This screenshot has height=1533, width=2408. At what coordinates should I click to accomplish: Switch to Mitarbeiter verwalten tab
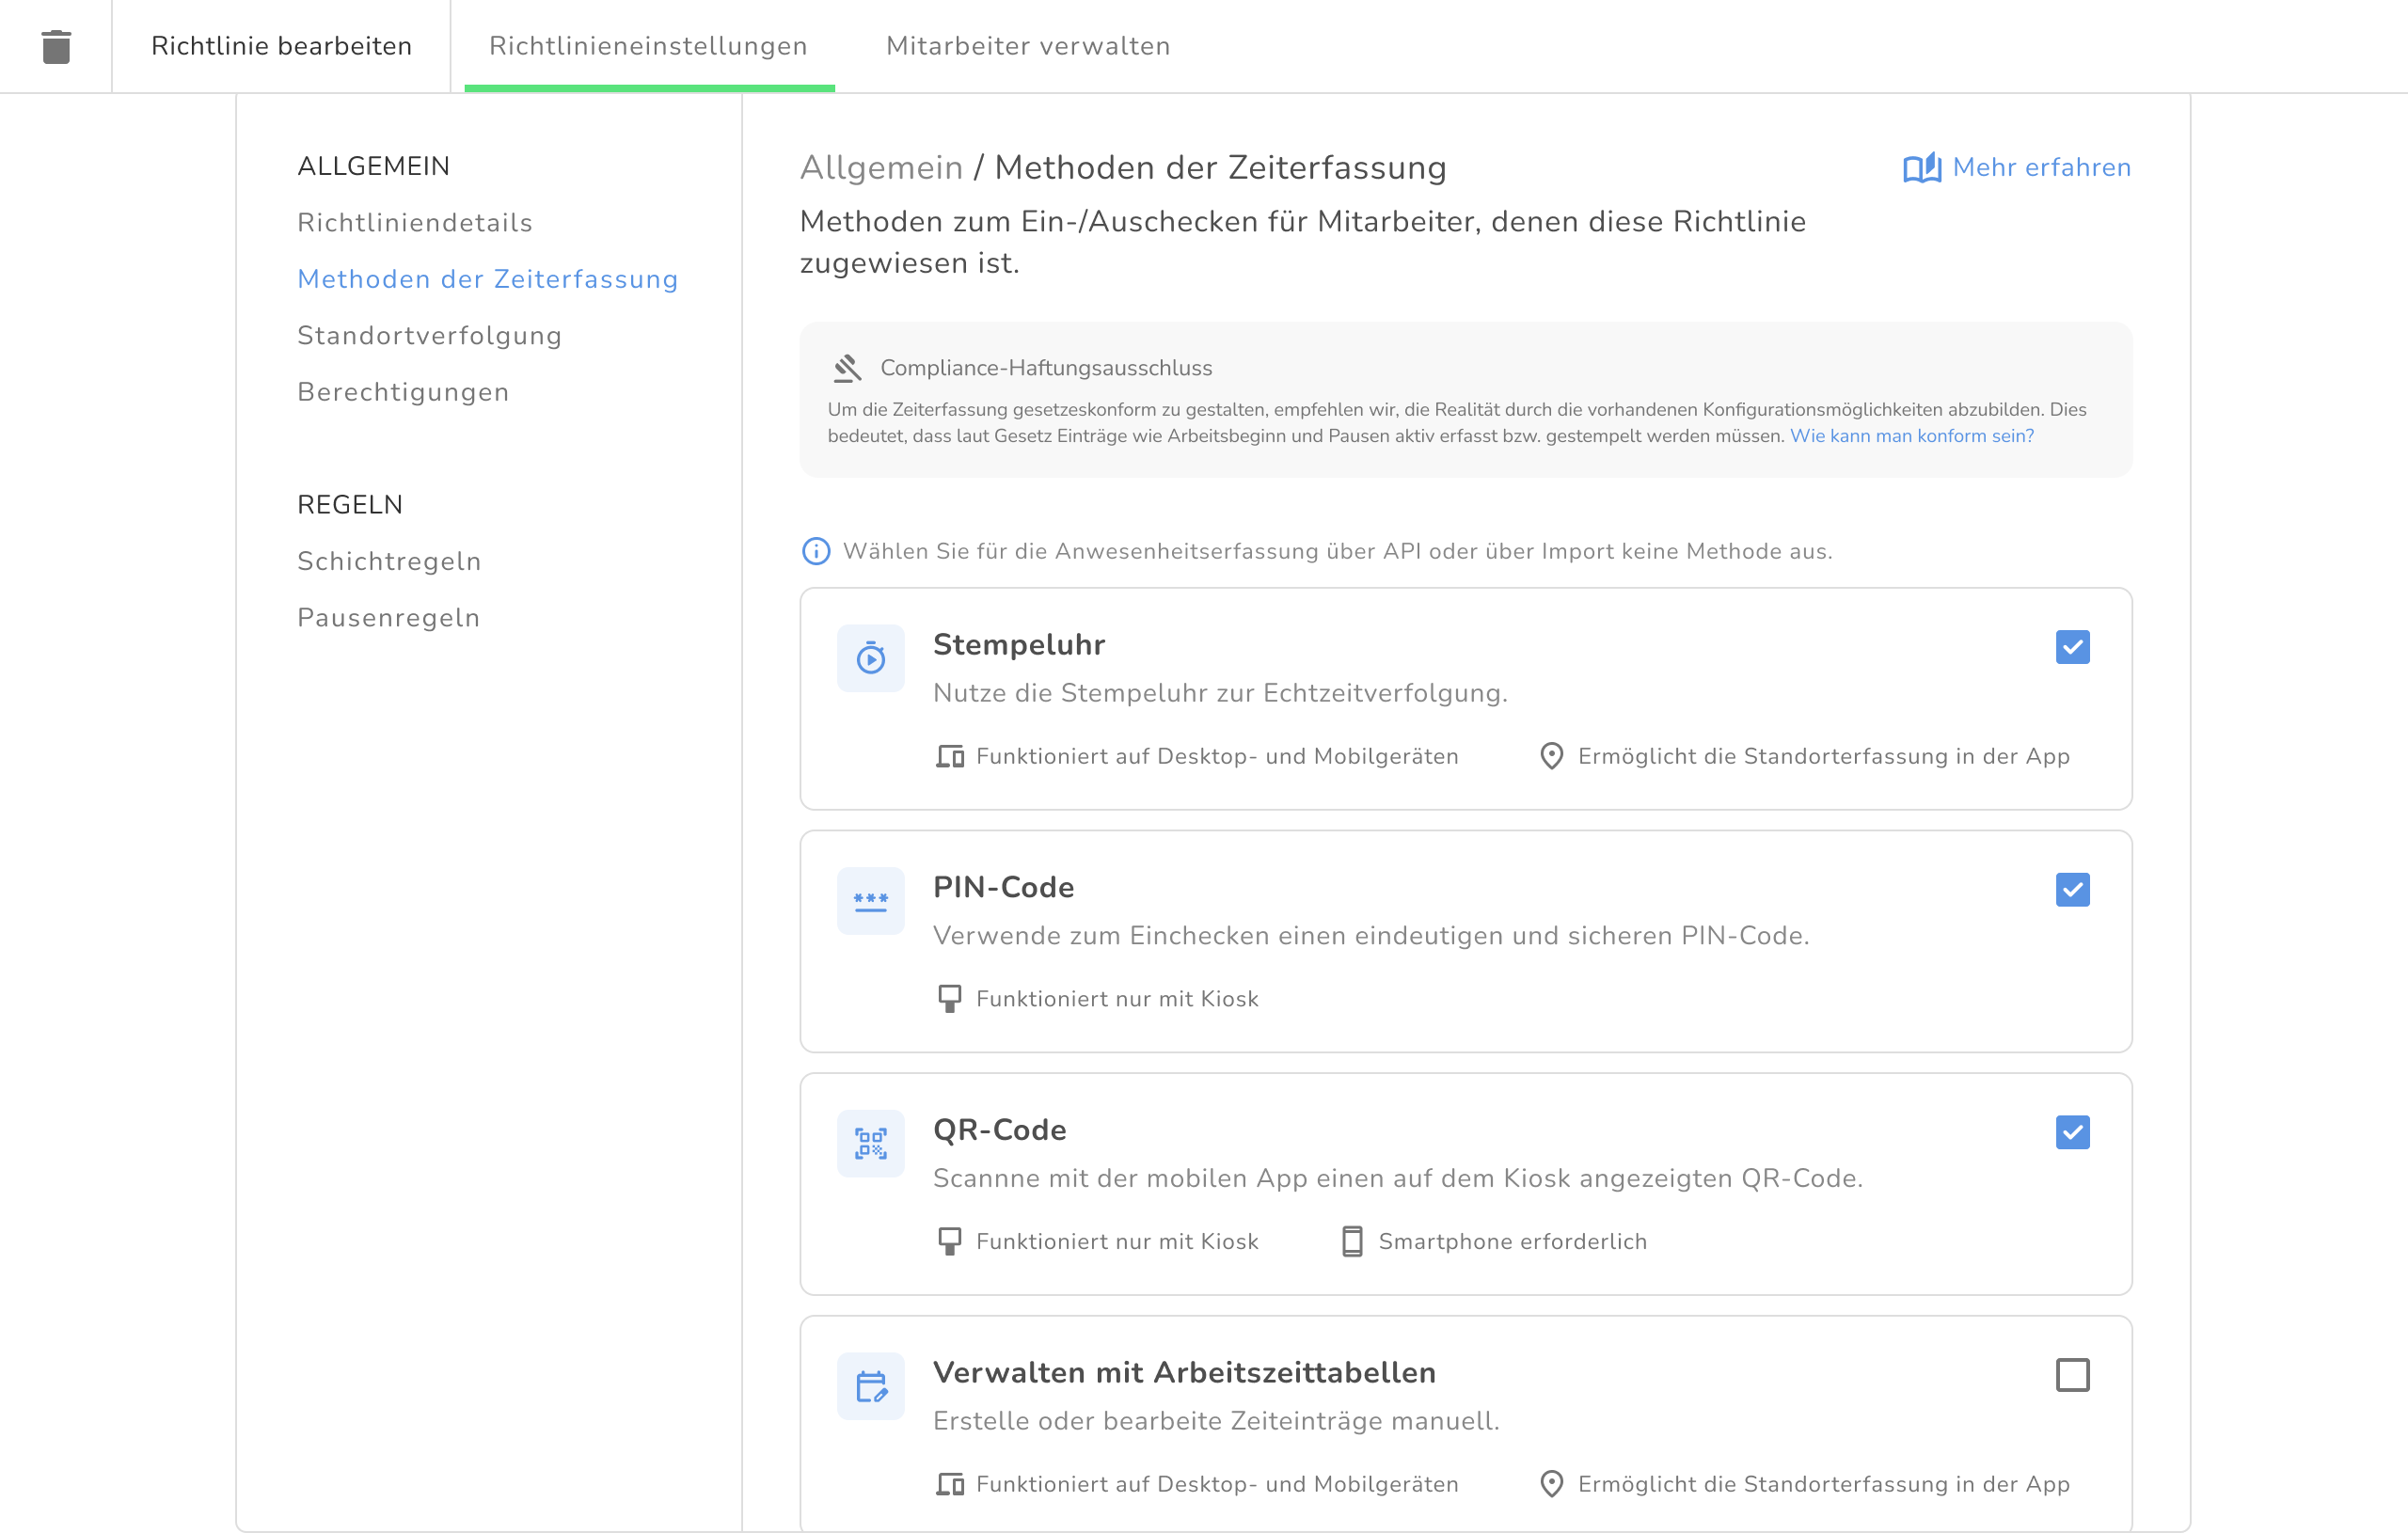pos(1027,46)
